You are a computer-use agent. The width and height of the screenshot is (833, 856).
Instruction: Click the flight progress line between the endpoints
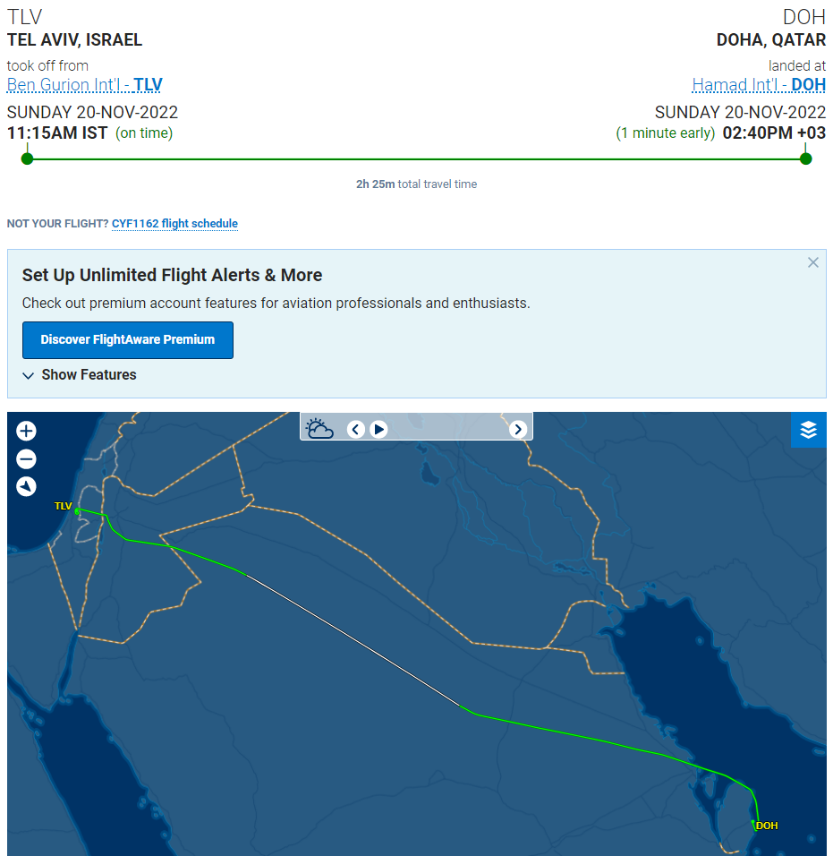[x=416, y=159]
